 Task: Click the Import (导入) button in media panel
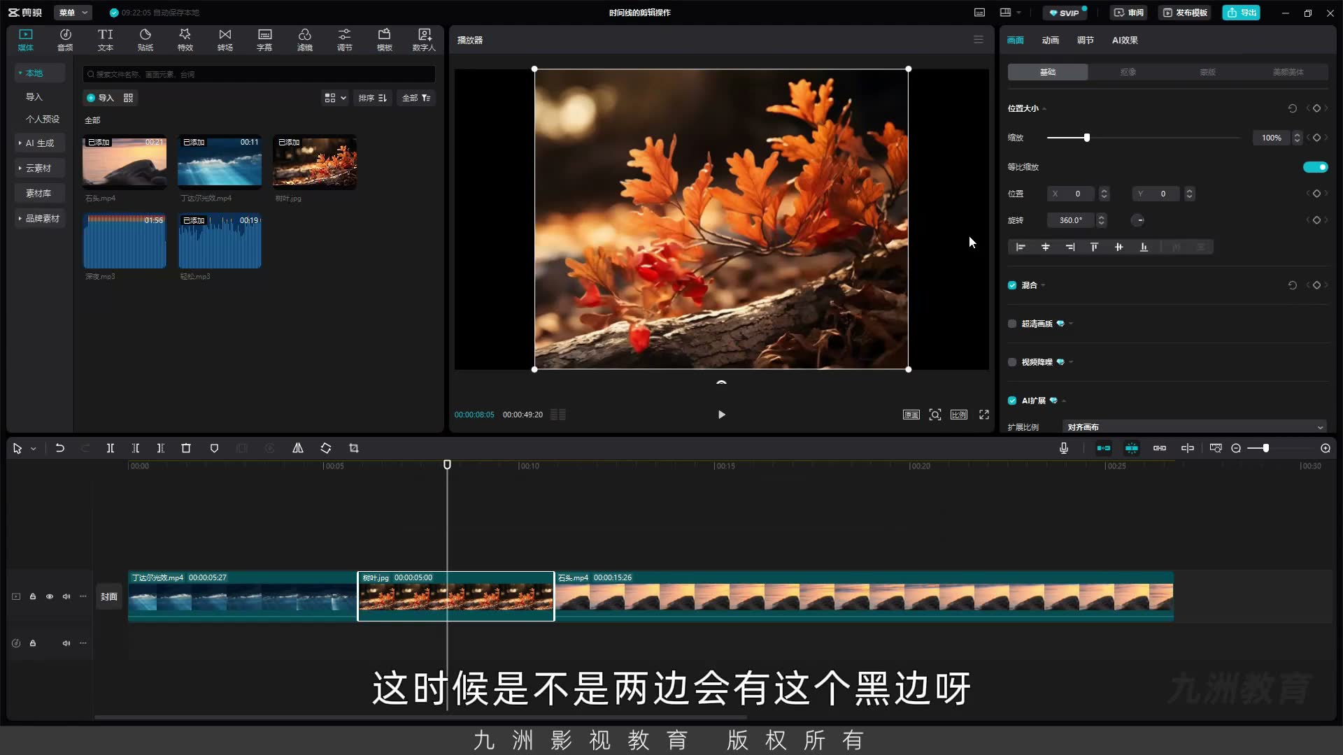(100, 98)
